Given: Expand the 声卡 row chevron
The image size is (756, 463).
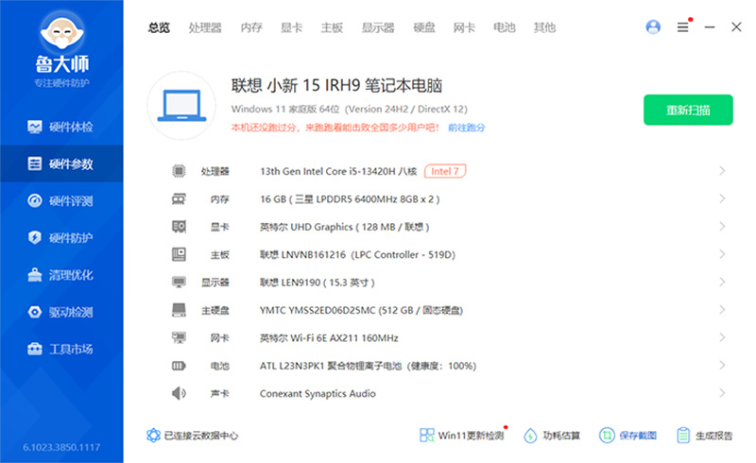Looking at the screenshot, I should click(x=722, y=393).
